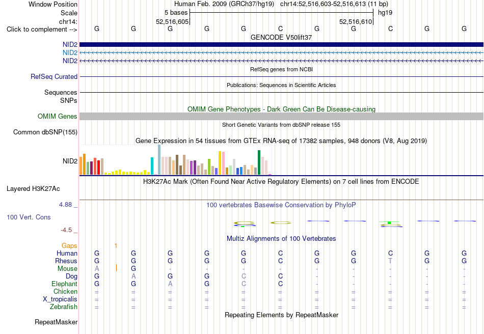Image resolution: width=484 pixels, height=334 pixels.
Task: Click the NID2 label beside GTEx bar chart
Action: (x=70, y=161)
